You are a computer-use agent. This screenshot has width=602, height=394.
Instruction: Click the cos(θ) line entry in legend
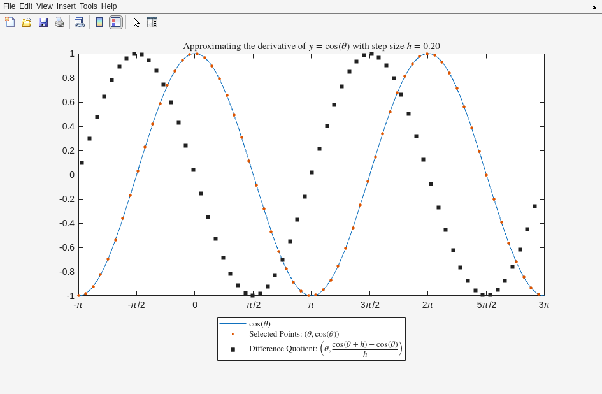pos(259,324)
